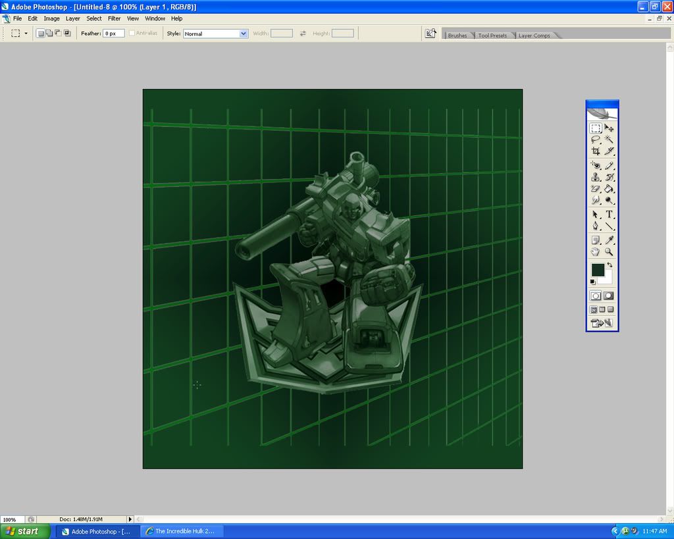Click the dark green foreground color swatch
The width and height of the screenshot is (674, 539).
597,269
